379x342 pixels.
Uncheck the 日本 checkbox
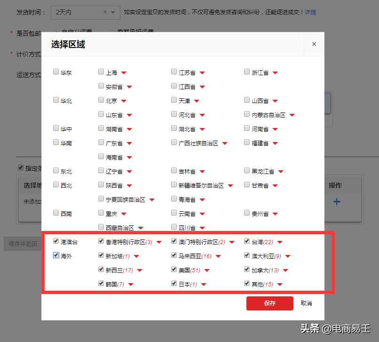pyautogui.click(x=174, y=283)
